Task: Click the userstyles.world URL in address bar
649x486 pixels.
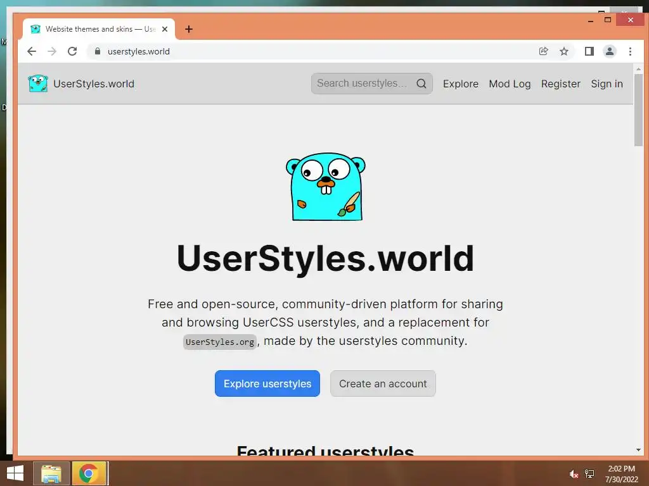Action: (139, 51)
